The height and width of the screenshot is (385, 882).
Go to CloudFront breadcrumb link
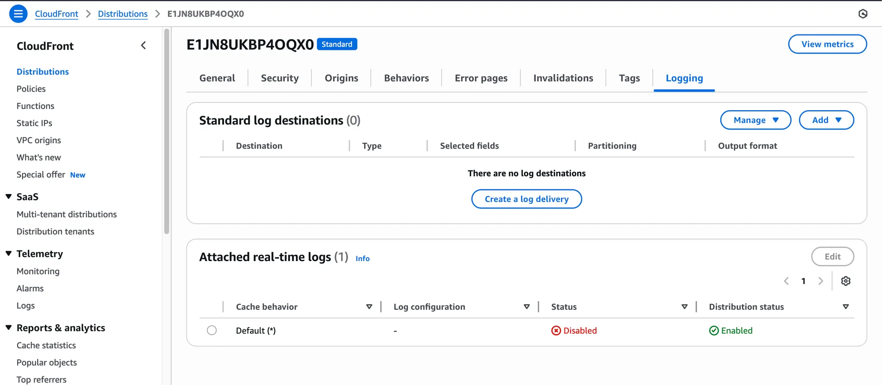56,14
